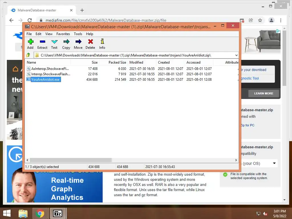The image size is (292, 219).
Task: Open a new Chrome tab
Action: click(82, 10)
